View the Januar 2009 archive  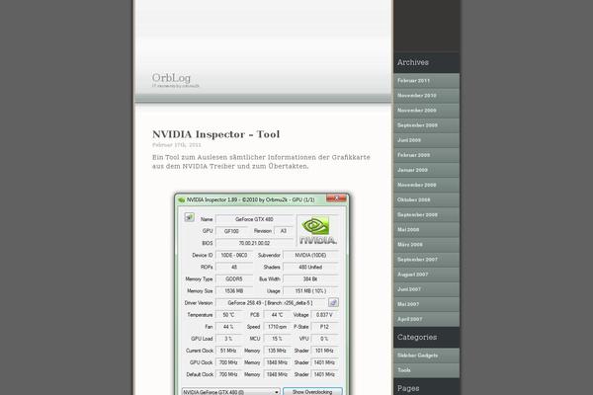[x=426, y=170]
